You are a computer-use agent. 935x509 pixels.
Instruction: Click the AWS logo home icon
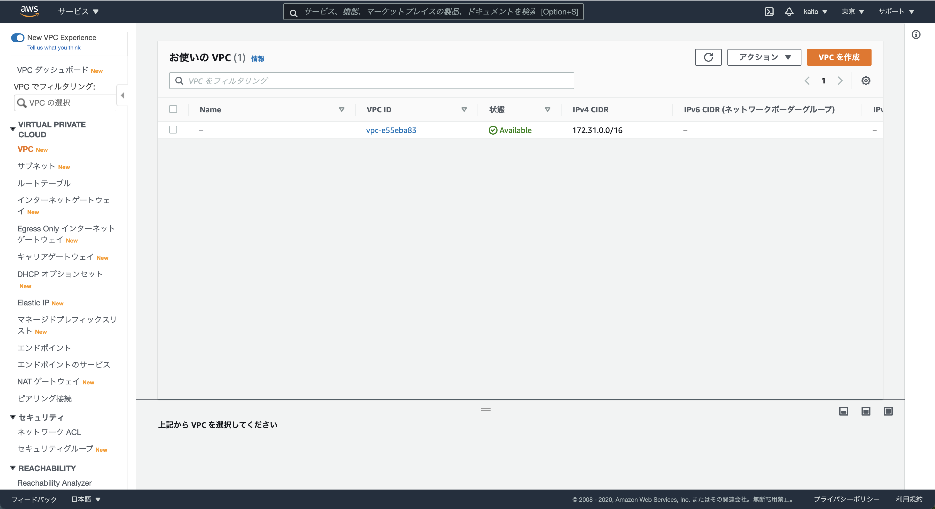(29, 11)
